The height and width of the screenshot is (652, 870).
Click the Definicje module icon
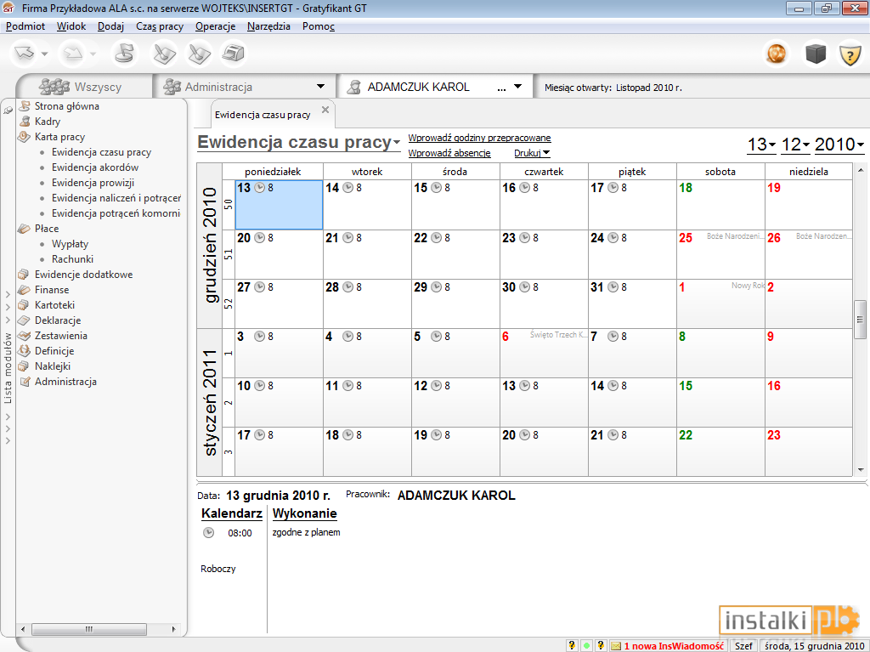click(x=24, y=351)
